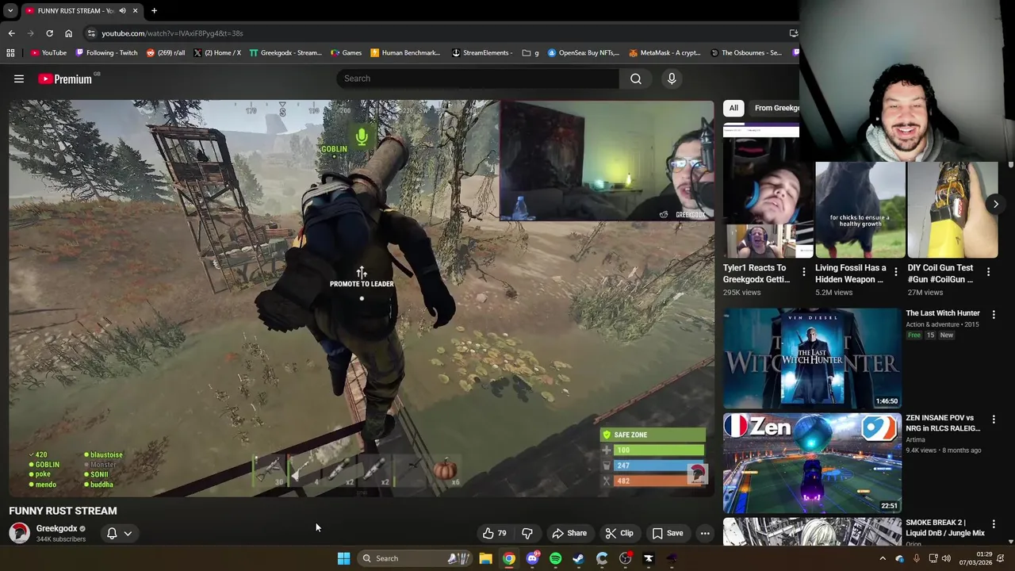
Task: Open options for Tyler1 Reacts video
Action: pyautogui.click(x=803, y=272)
